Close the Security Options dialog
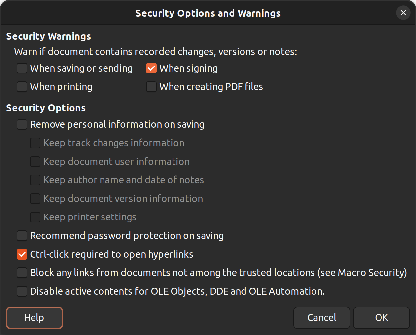Screen dimensions: 416x335 pos(403,13)
